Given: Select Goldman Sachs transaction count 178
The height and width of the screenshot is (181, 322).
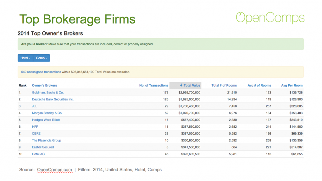Looking at the screenshot, I should coord(166,93).
